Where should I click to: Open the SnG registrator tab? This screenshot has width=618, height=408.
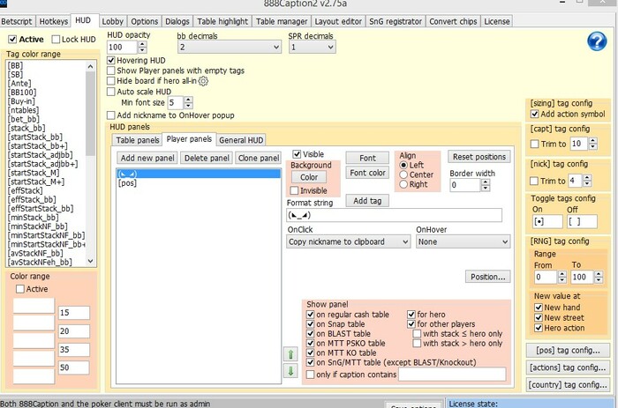pyautogui.click(x=396, y=21)
